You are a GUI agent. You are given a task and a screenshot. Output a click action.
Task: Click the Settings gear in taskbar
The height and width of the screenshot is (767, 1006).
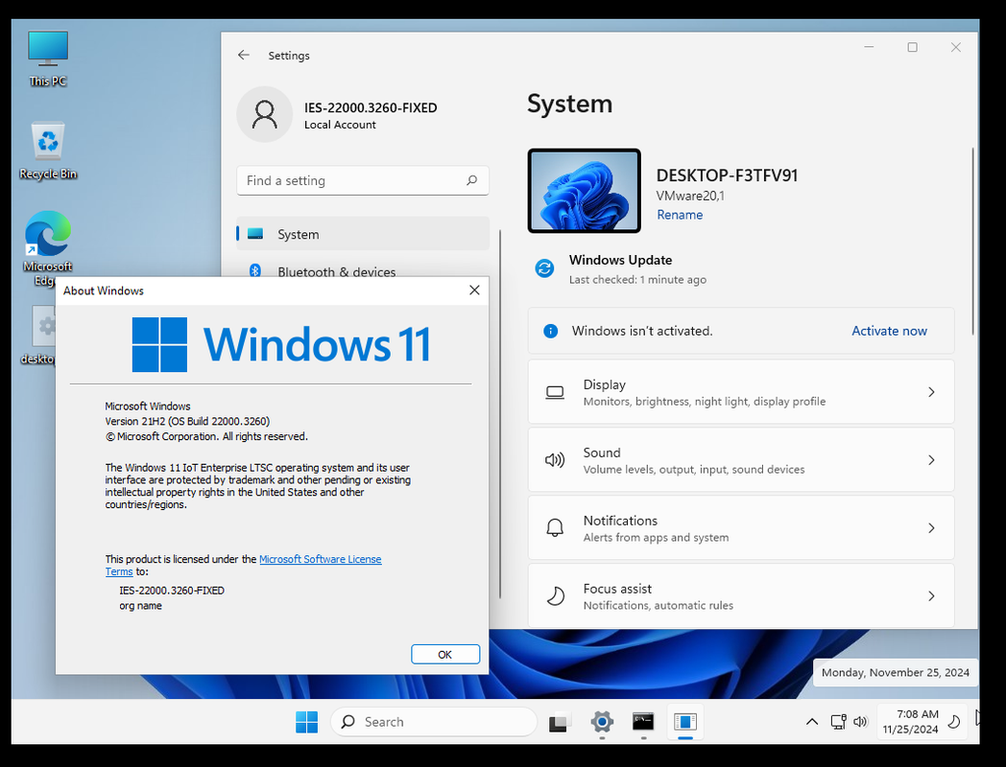[x=602, y=722]
